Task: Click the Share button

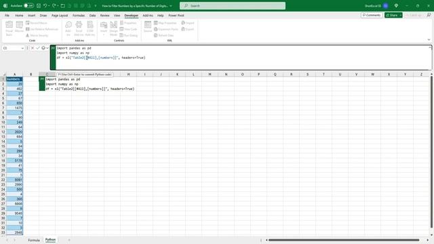Action: 391,15
